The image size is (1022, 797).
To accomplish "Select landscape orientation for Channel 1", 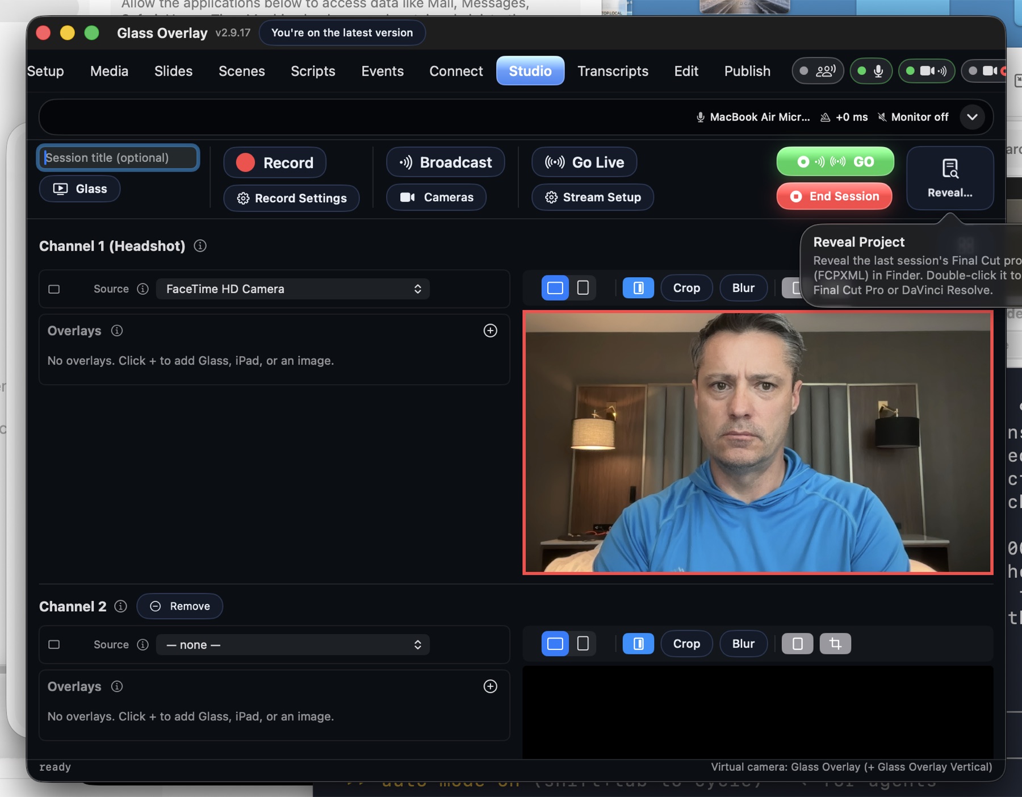I will click(555, 288).
